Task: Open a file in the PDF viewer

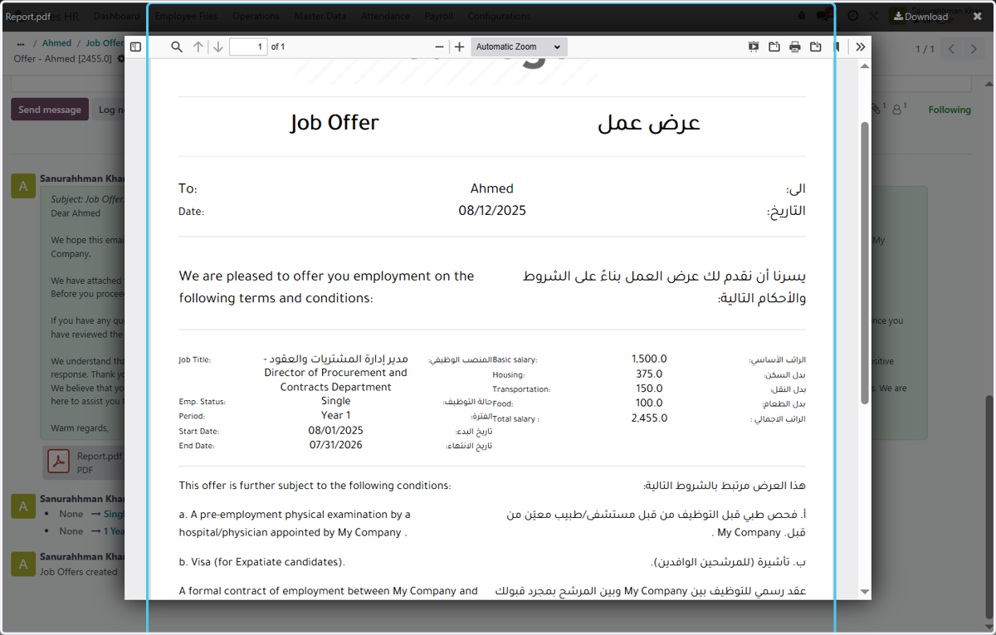Action: point(774,47)
